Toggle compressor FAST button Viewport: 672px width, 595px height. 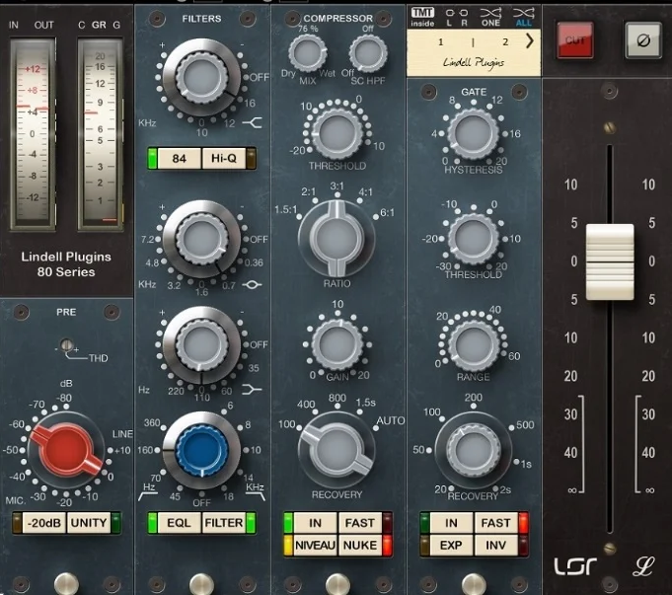(359, 523)
